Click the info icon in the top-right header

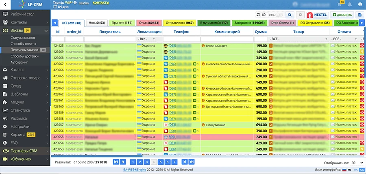point(359,4)
